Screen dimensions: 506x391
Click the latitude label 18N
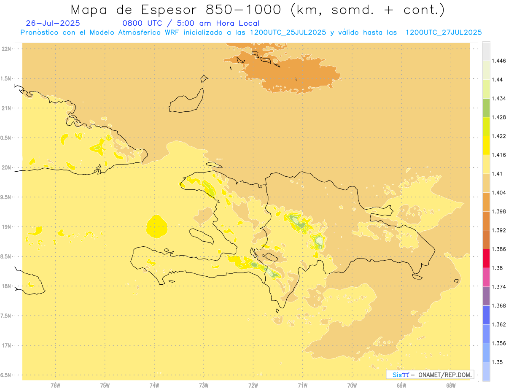pyautogui.click(x=7, y=286)
